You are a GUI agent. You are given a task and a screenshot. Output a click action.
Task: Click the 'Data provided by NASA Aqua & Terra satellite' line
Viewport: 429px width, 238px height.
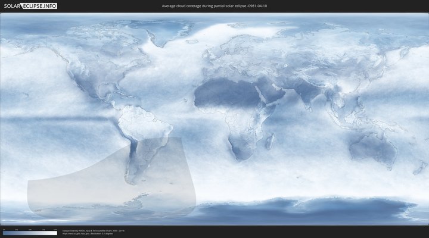click(x=94, y=231)
